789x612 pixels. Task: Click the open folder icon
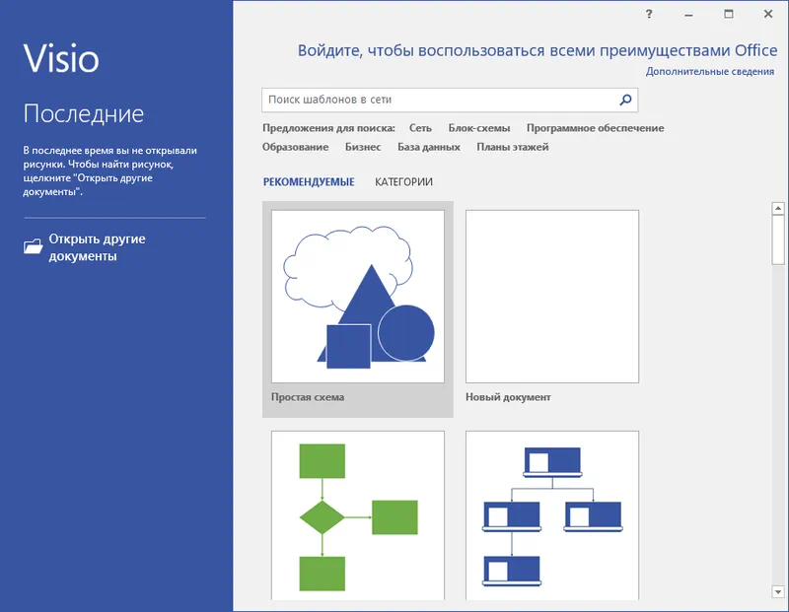[x=34, y=246]
